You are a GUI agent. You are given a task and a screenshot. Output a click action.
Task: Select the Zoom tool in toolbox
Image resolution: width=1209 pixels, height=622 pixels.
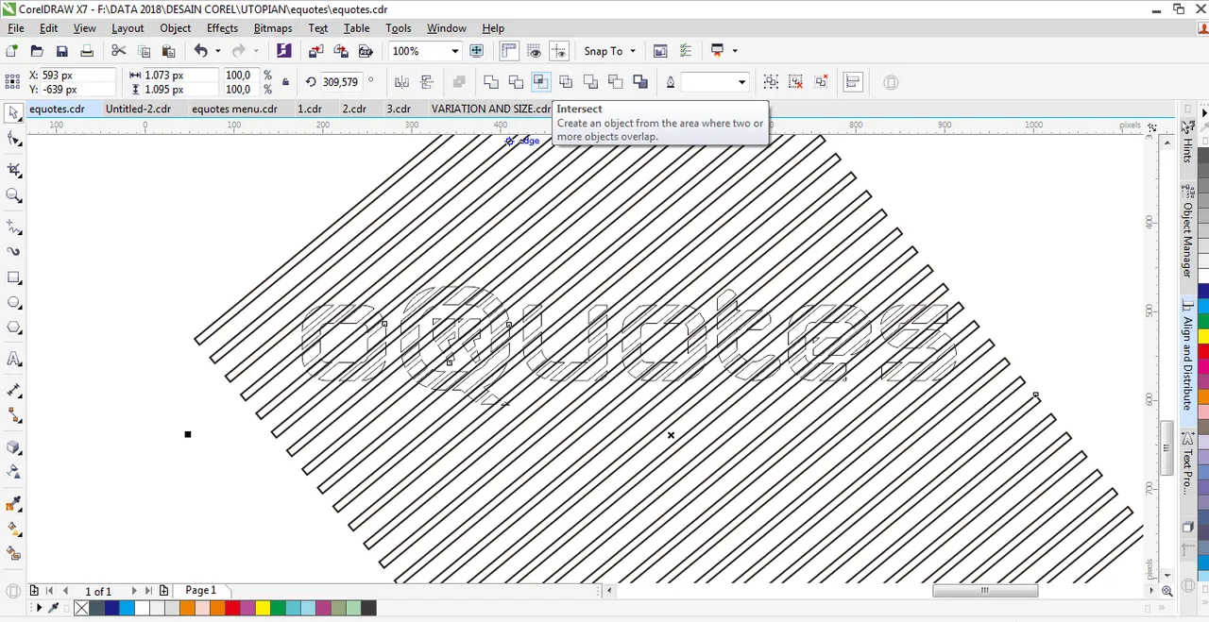[x=14, y=195]
